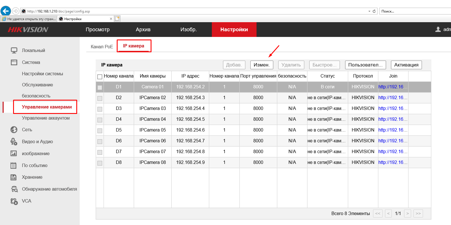This screenshot has width=451, height=225.
Task: Click the Видео и Аудио icon
Action: pos(14,141)
